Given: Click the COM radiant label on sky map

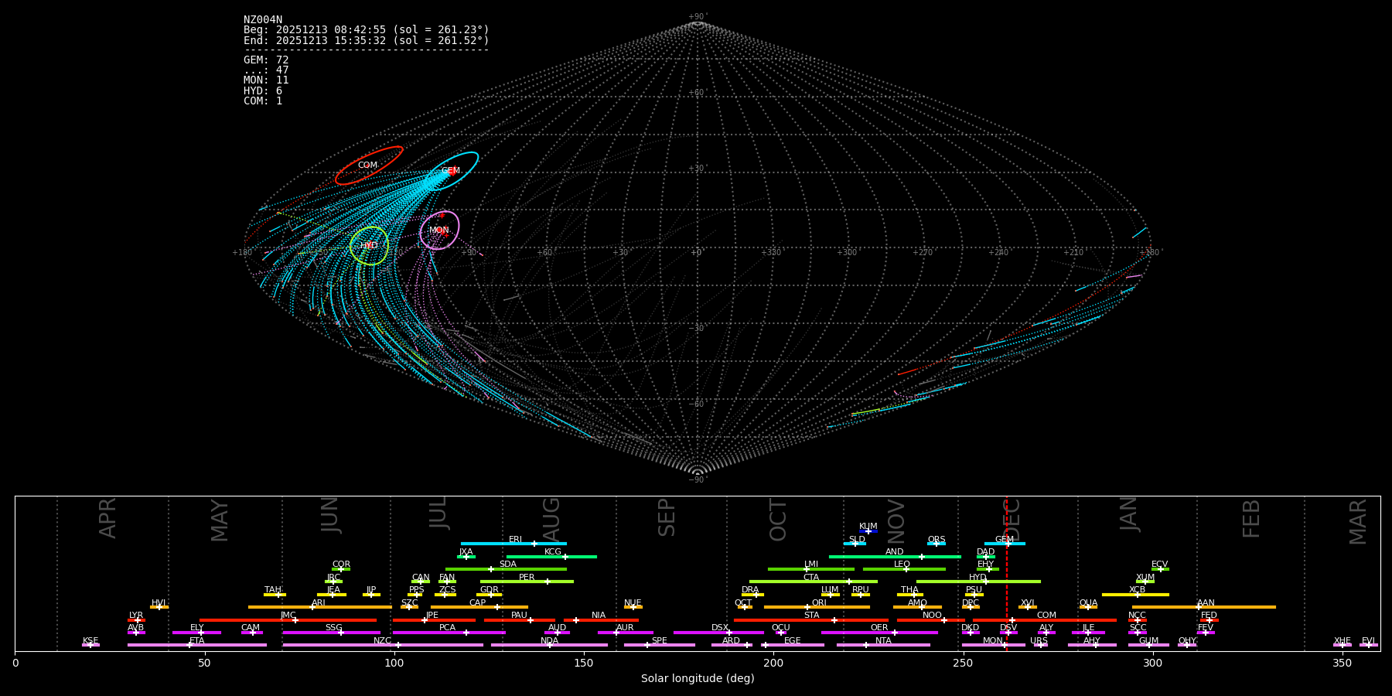Looking at the screenshot, I should click(367, 165).
